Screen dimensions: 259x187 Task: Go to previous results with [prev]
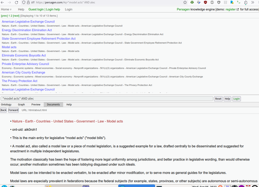click(4, 16)
